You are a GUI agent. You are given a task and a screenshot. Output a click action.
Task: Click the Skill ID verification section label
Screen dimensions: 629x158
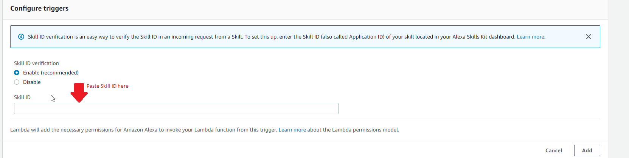(36, 63)
